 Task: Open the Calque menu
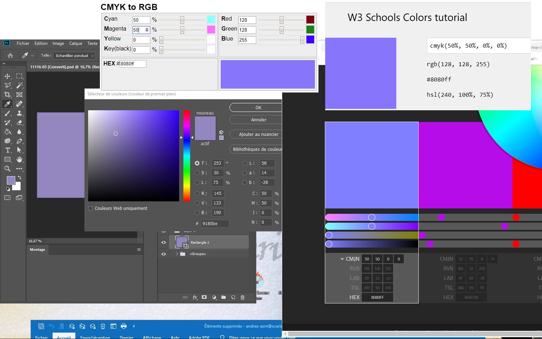pyautogui.click(x=75, y=43)
